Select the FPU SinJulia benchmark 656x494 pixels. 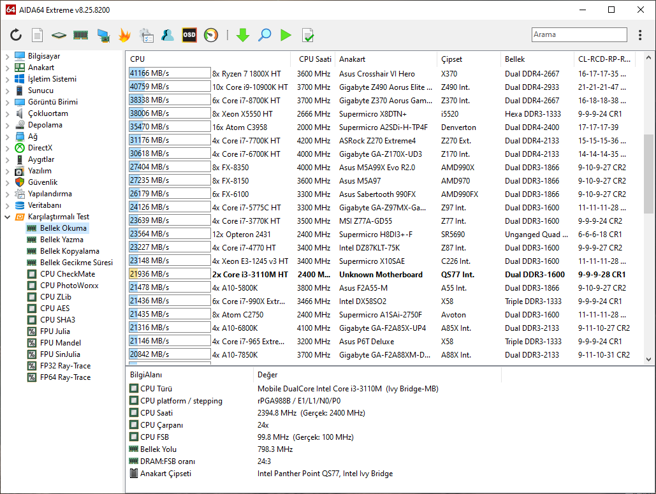pyautogui.click(x=60, y=354)
